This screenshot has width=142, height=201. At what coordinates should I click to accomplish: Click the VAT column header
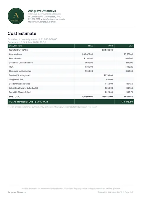tap(131, 46)
